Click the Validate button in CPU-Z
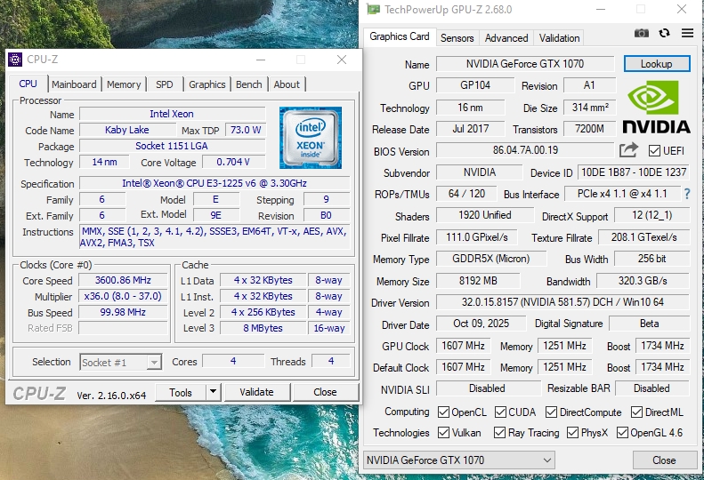This screenshot has width=704, height=480. tap(256, 392)
